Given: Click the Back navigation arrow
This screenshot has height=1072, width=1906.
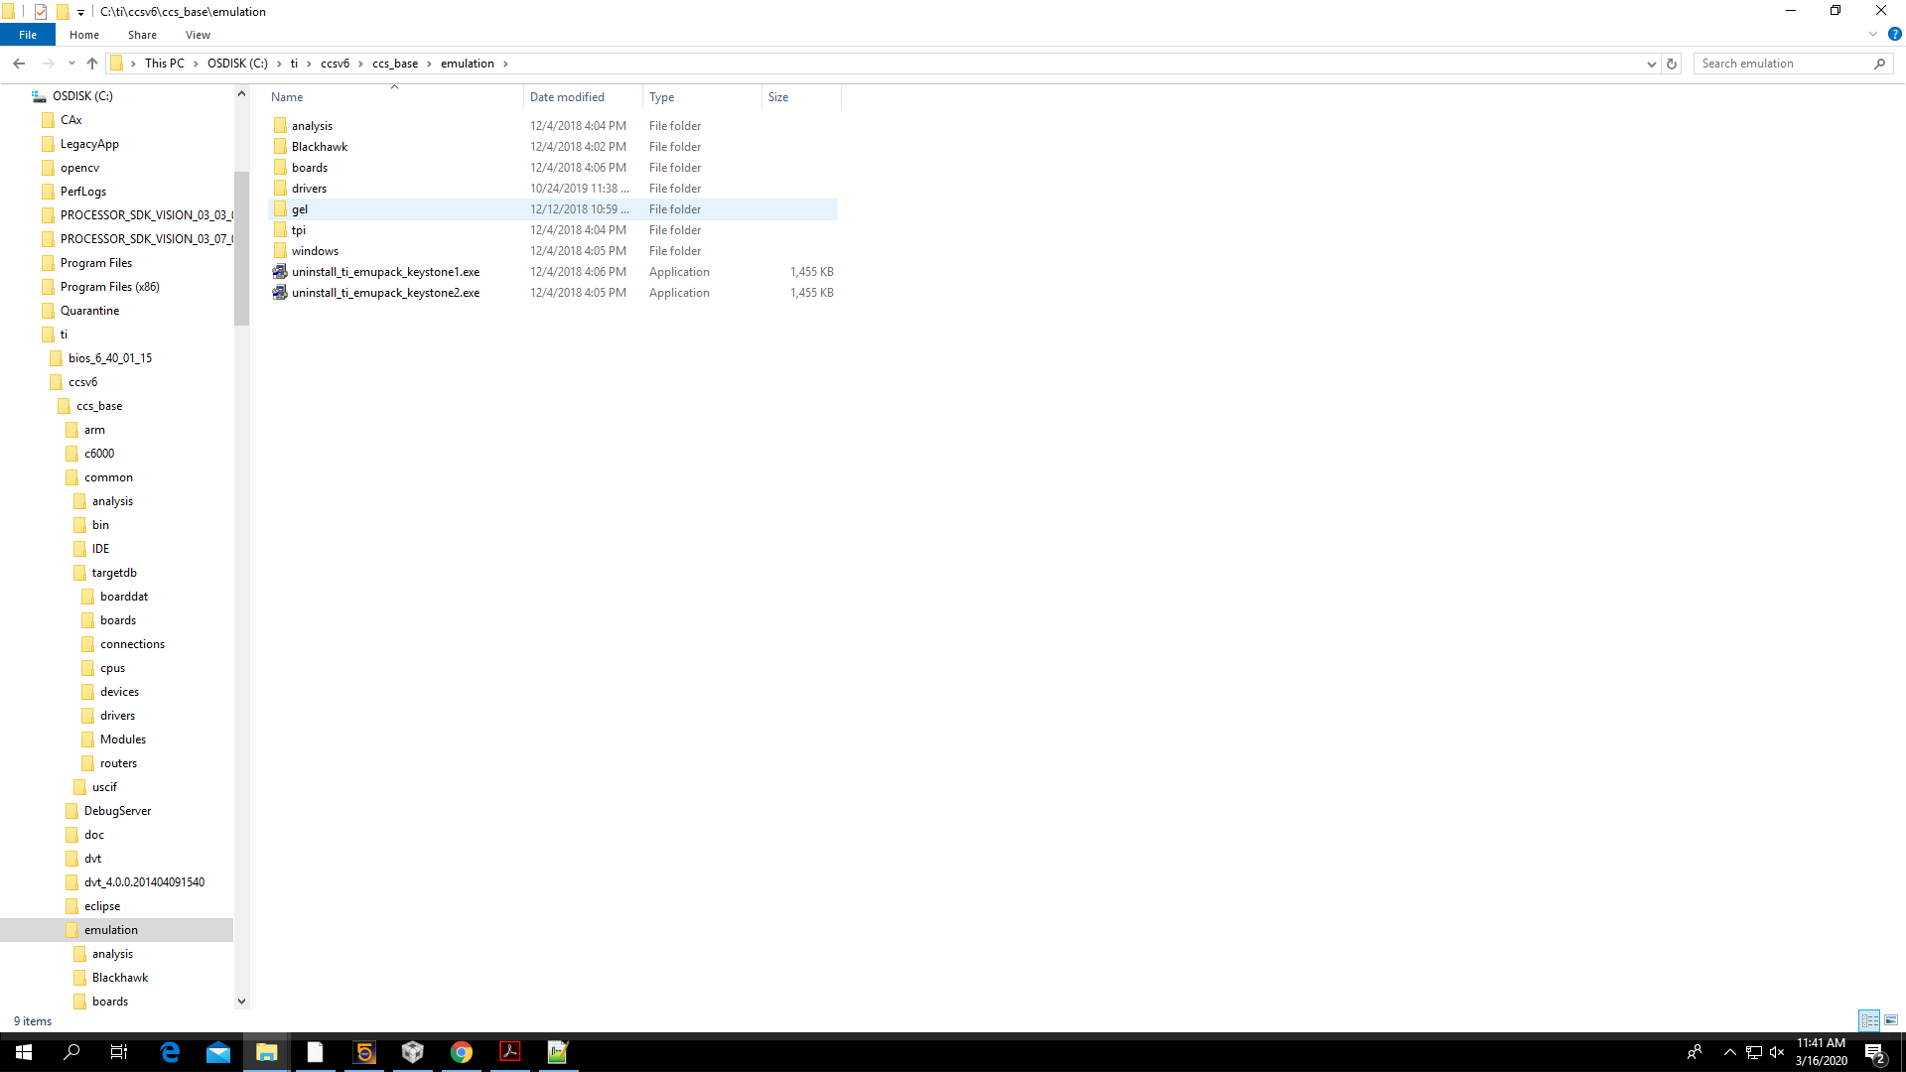Looking at the screenshot, I should coord(19,64).
